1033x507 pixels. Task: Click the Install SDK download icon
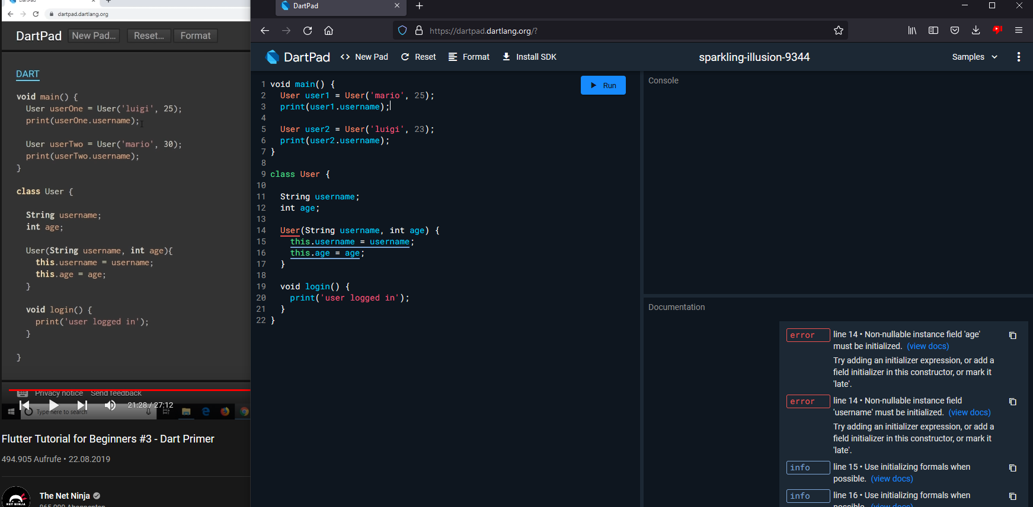point(506,57)
